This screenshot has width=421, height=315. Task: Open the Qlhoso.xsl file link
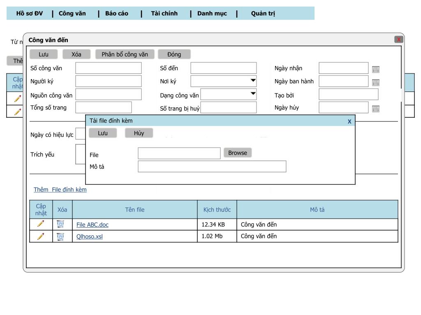click(89, 237)
